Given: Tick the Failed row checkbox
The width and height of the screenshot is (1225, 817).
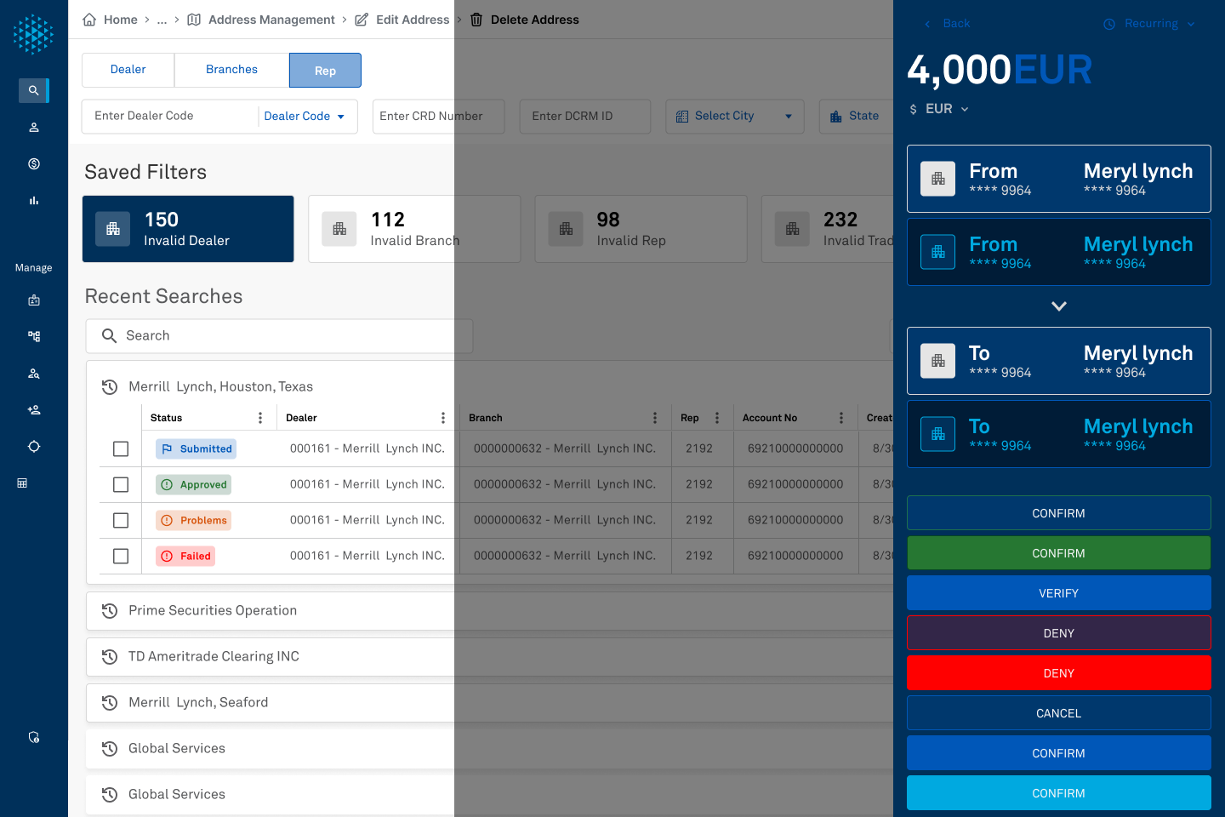Looking at the screenshot, I should 121,556.
